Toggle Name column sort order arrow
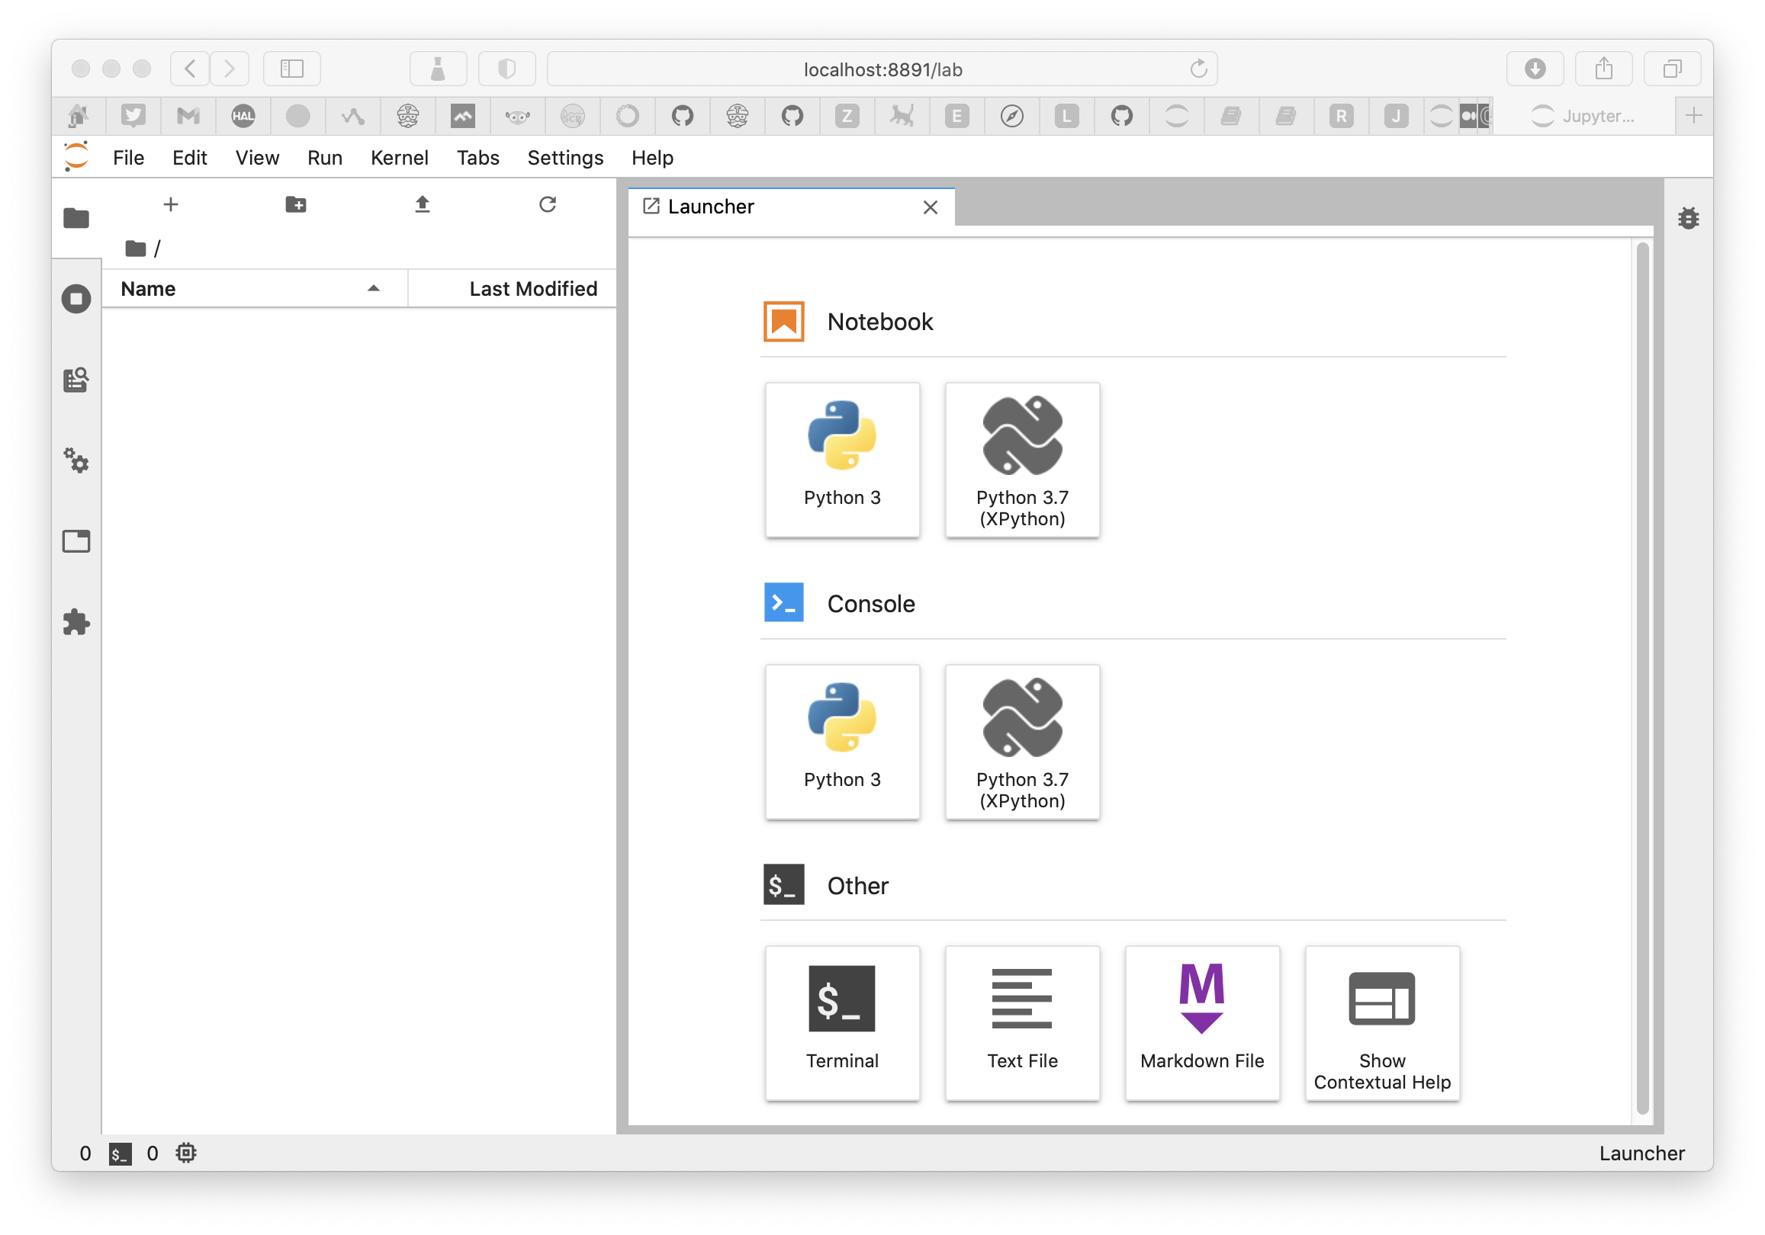Screen dimensions: 1765x1235 click(x=374, y=289)
